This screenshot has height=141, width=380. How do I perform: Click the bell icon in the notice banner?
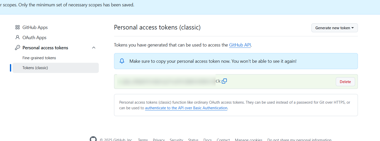[x=122, y=61]
